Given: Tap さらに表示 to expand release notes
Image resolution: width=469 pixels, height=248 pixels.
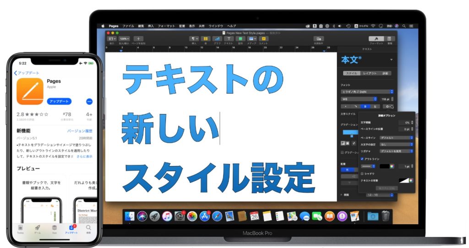Looking at the screenshot, I should [x=84, y=156].
